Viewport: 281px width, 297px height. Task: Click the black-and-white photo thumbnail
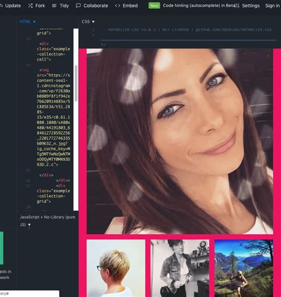[180, 268]
